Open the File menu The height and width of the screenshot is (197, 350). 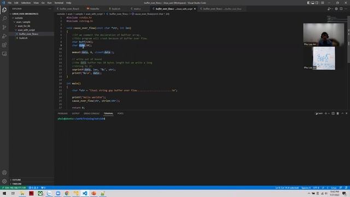tap(9, 3)
